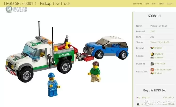This screenshot has height=107, width=176.
Task: Open Brickset link under Instructions
Action: pos(158,73)
